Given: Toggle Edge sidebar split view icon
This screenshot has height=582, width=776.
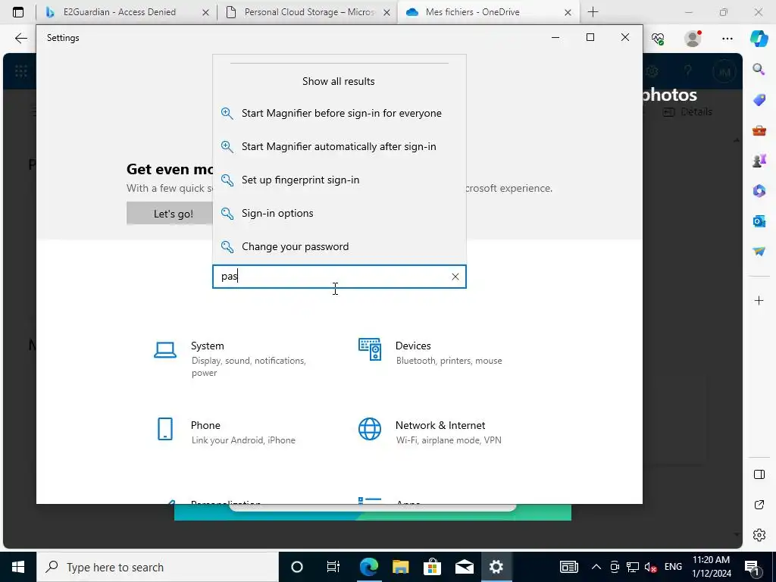Looking at the screenshot, I should pyautogui.click(x=759, y=474).
